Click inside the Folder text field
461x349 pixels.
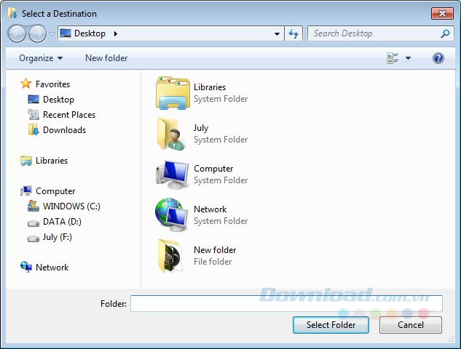(286, 303)
